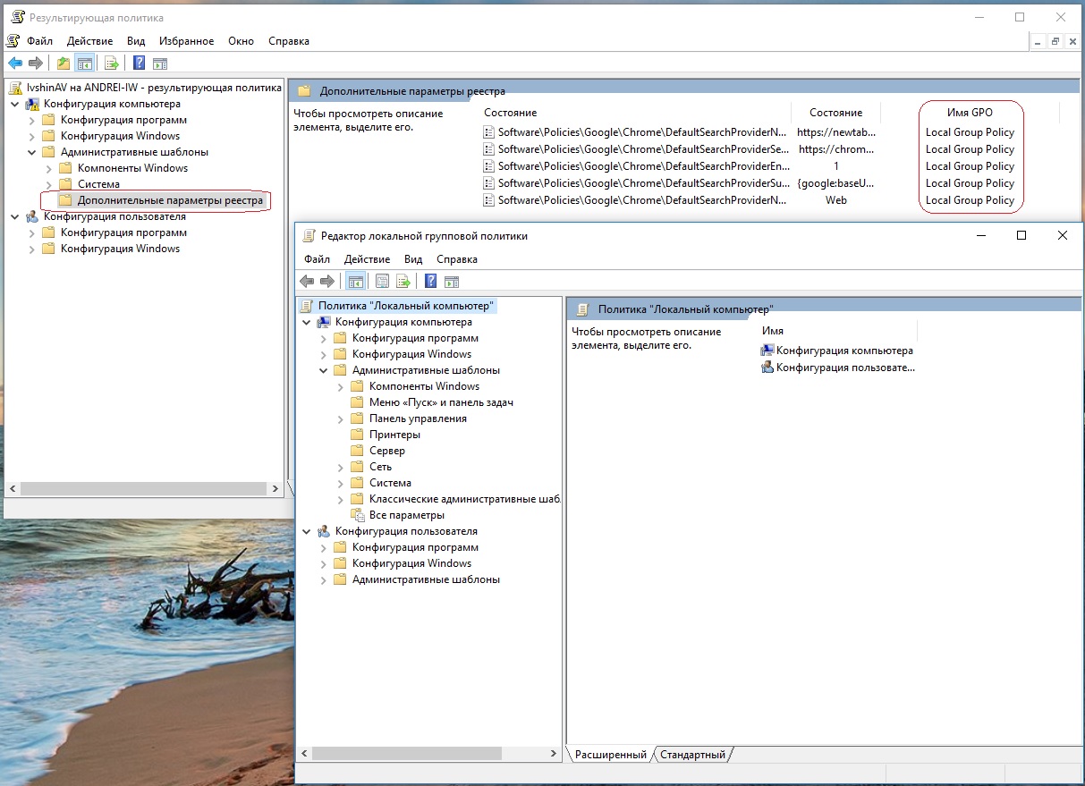Expand the Сеть node in the policy editor tree

click(x=341, y=467)
